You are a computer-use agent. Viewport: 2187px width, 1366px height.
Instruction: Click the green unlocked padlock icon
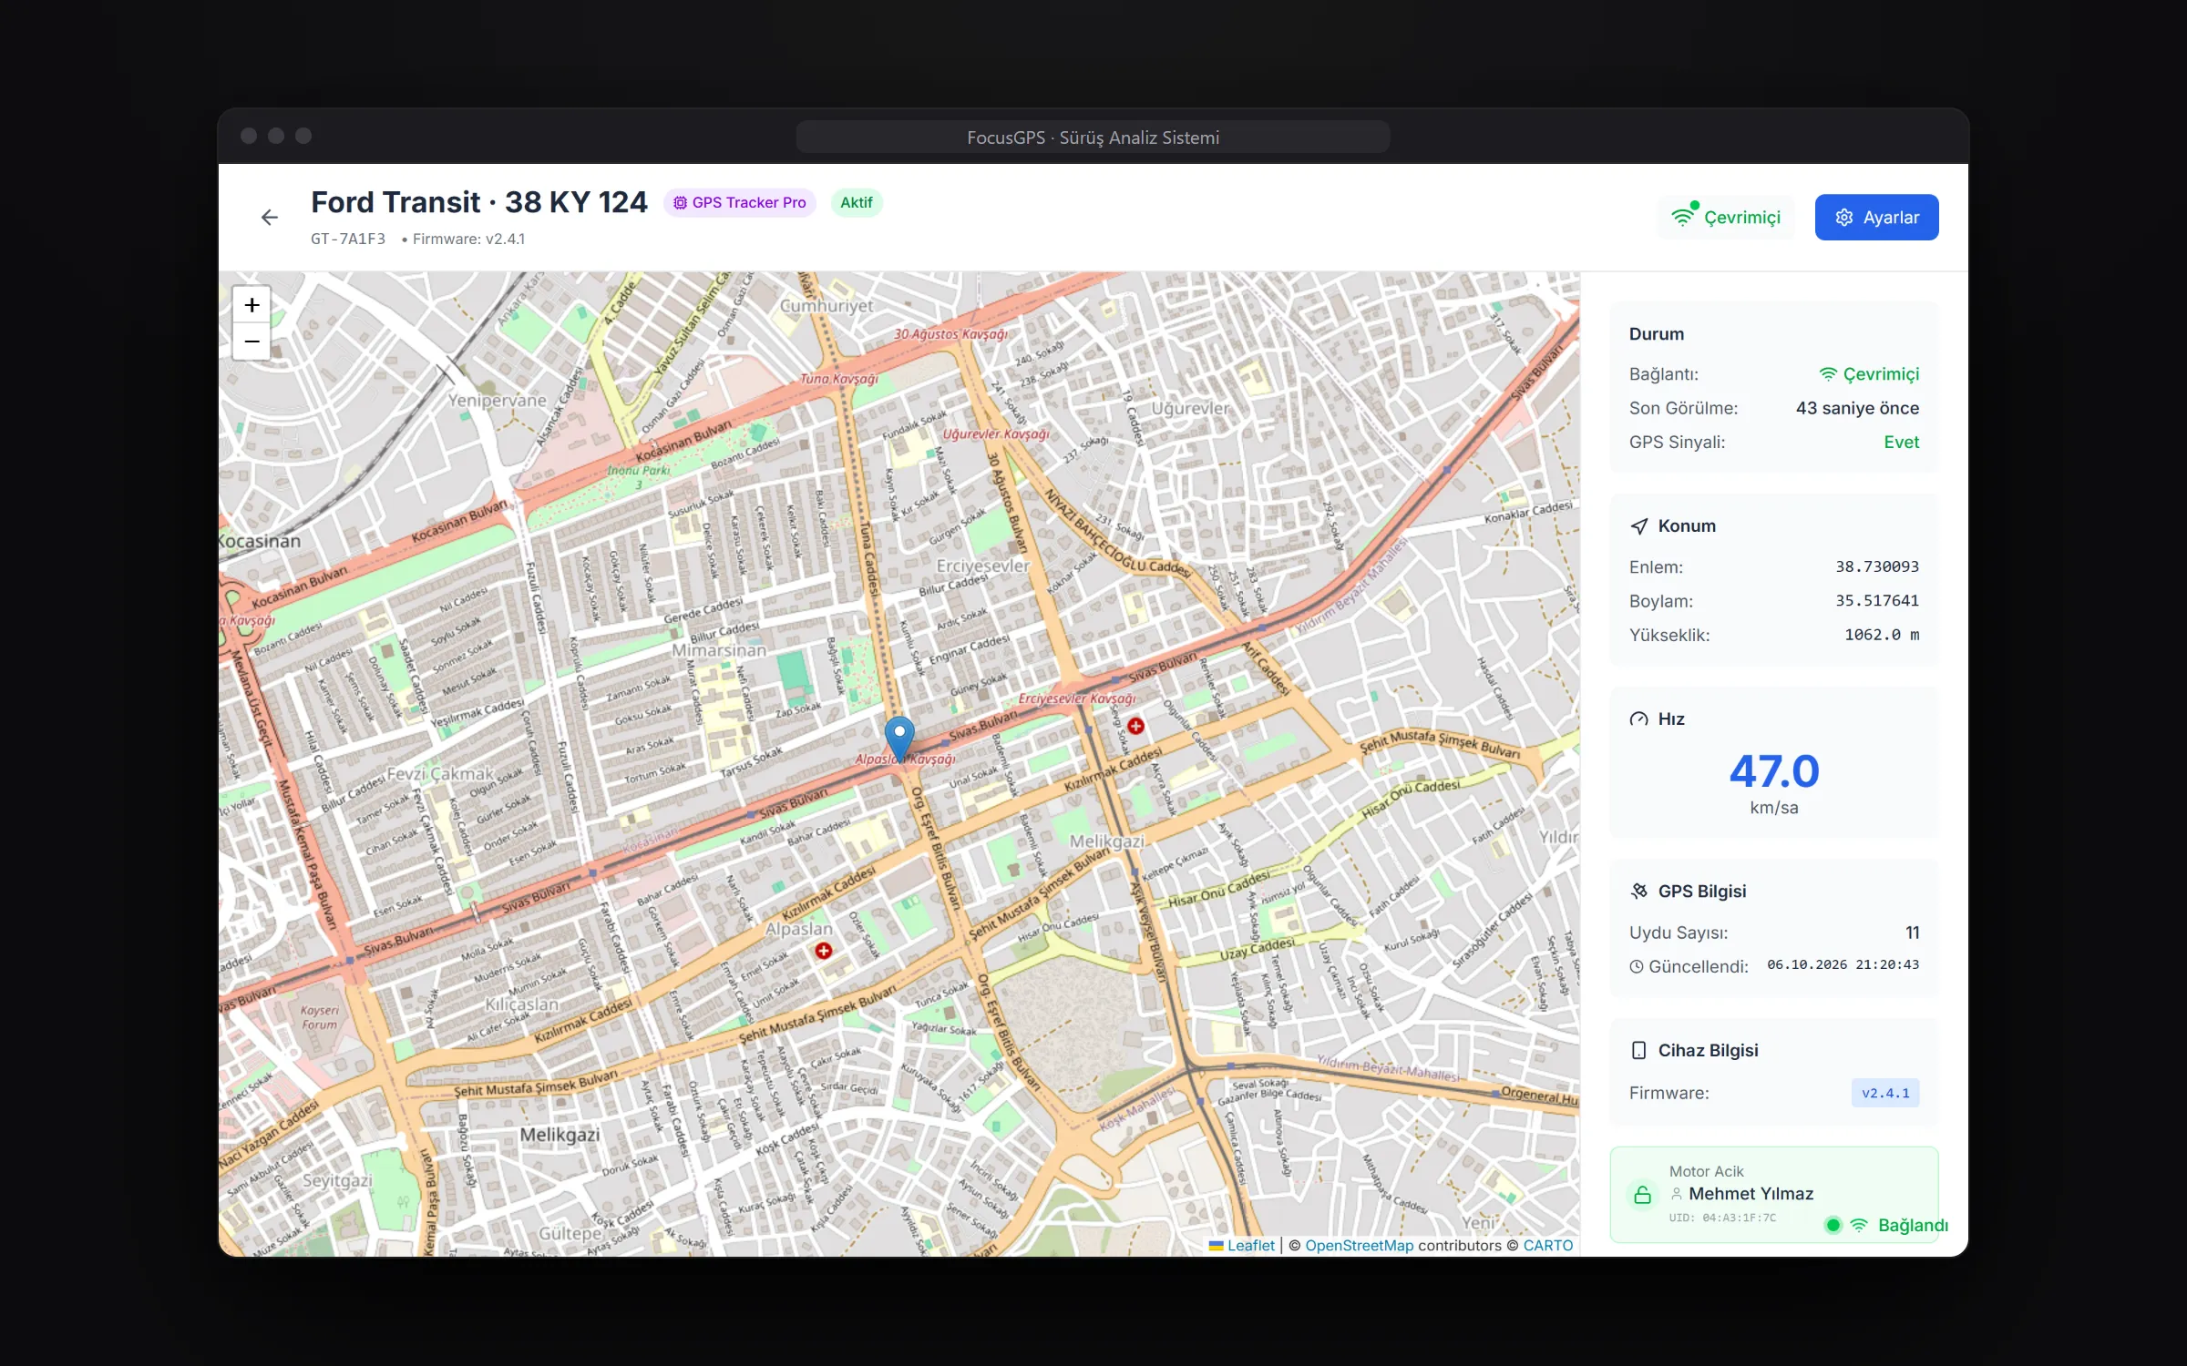1642,1195
